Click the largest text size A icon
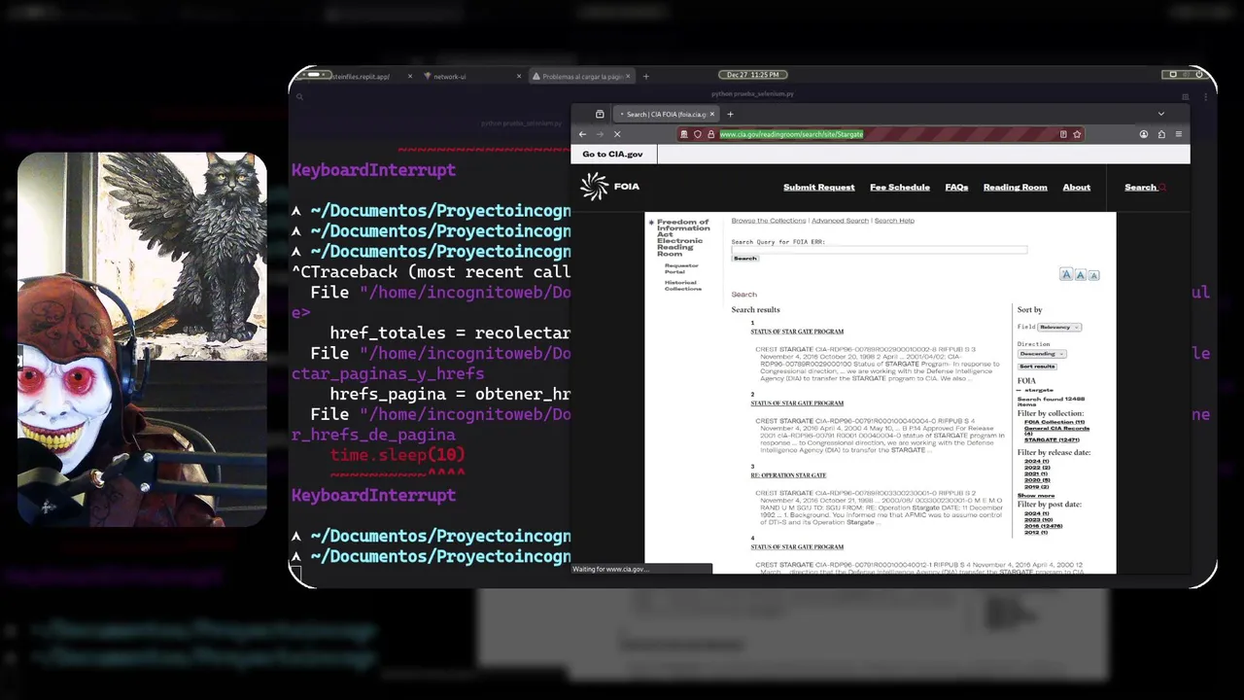The height and width of the screenshot is (700, 1244). (x=1066, y=275)
